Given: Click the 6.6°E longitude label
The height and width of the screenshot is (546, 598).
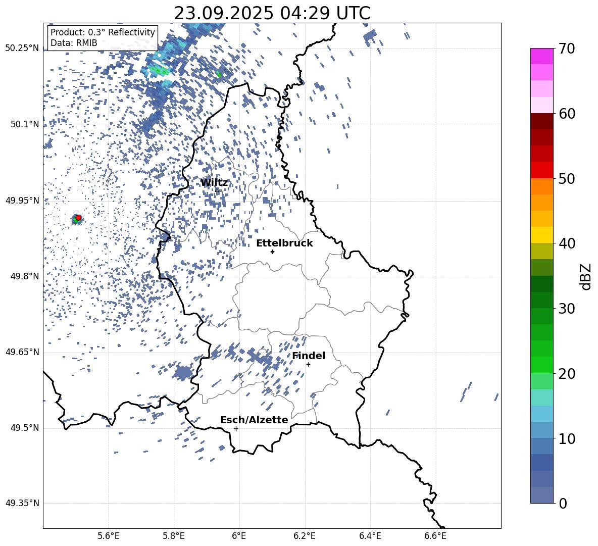Looking at the screenshot, I should (x=435, y=536).
